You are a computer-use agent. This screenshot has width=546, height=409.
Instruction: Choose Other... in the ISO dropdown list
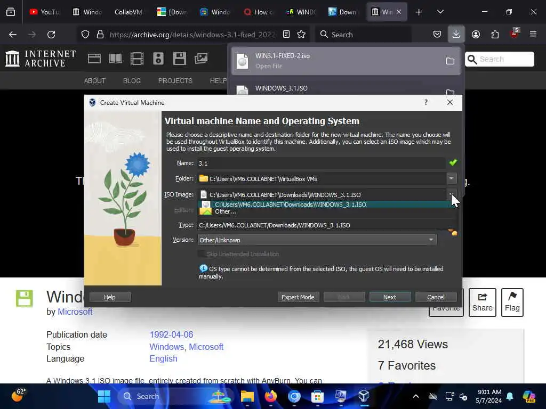(327, 211)
